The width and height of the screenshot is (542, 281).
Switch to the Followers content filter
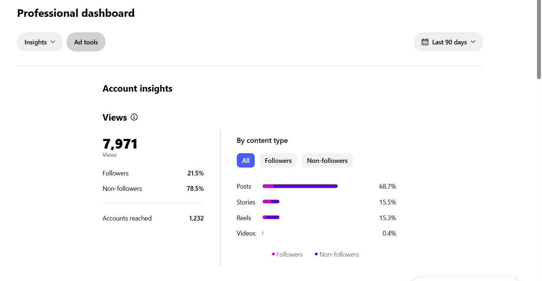278,160
